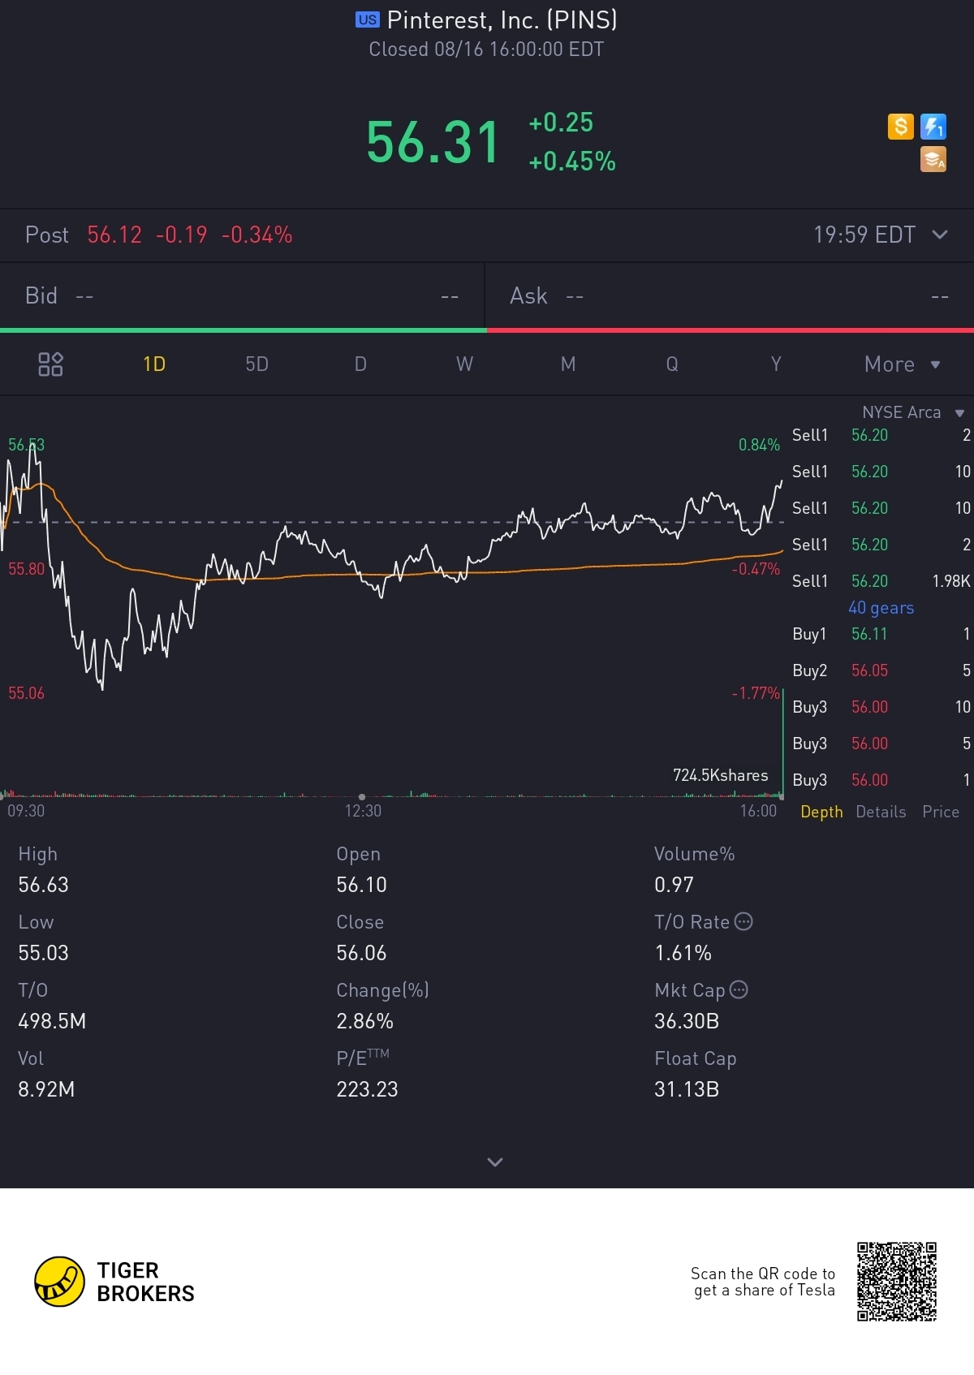The height and width of the screenshot is (1375, 974).
Task: Click the Volume% value 0.97
Action: [x=674, y=885]
